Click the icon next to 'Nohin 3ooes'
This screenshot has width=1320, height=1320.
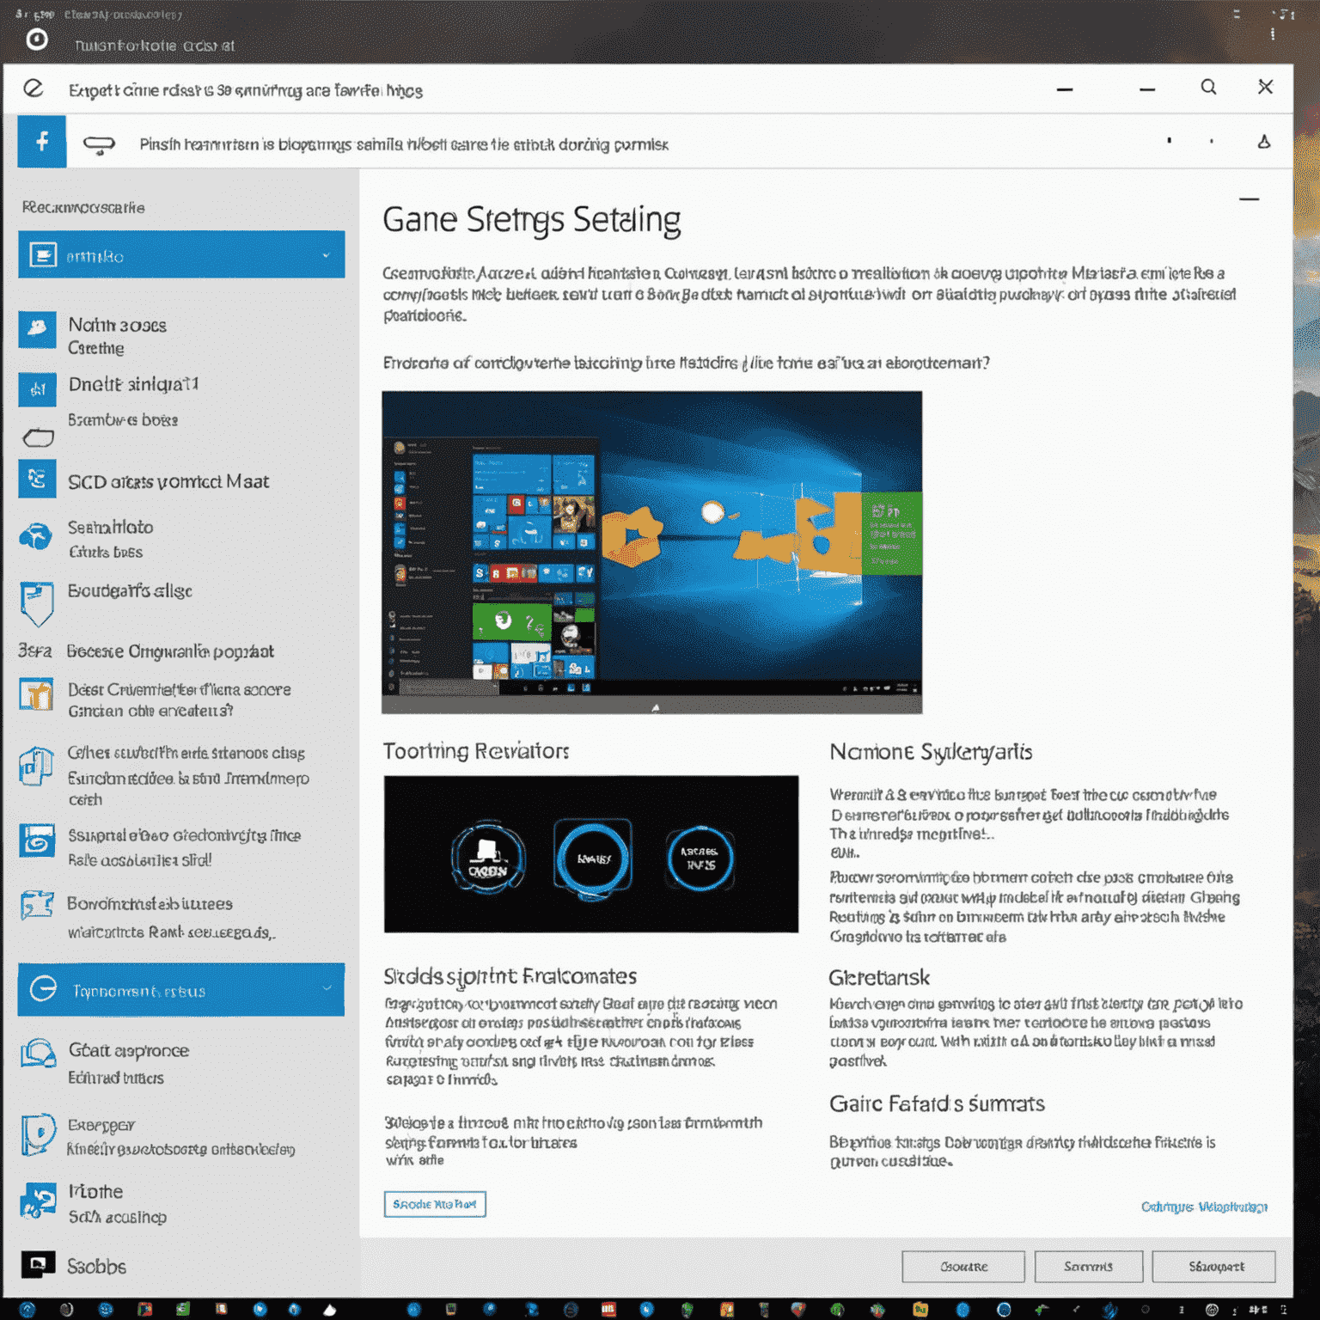pos(37,329)
